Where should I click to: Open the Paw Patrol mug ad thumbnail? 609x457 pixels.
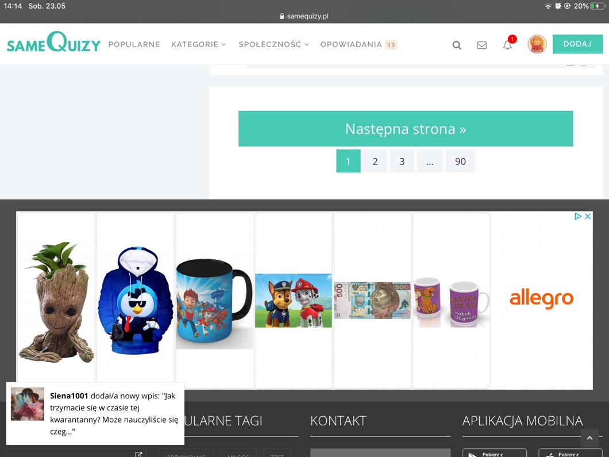tap(214, 301)
